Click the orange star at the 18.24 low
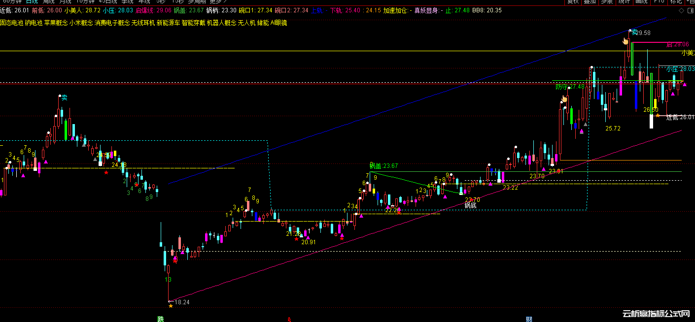 tap(171, 306)
